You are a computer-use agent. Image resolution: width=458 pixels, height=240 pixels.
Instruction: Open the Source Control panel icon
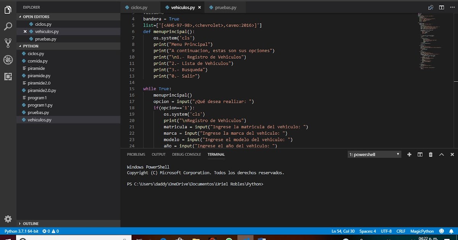[x=8, y=43]
